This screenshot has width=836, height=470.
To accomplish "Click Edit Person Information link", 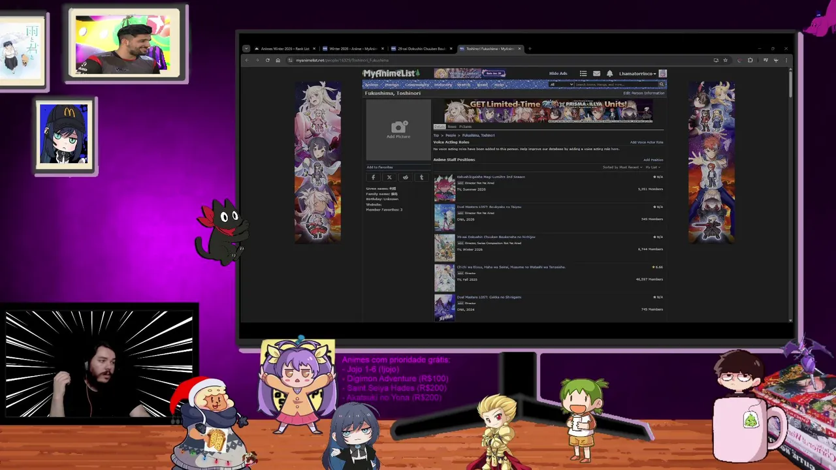I will click(643, 93).
